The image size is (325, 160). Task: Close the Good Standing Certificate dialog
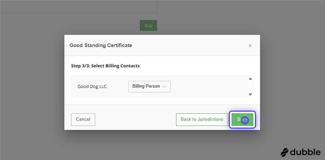click(x=250, y=45)
